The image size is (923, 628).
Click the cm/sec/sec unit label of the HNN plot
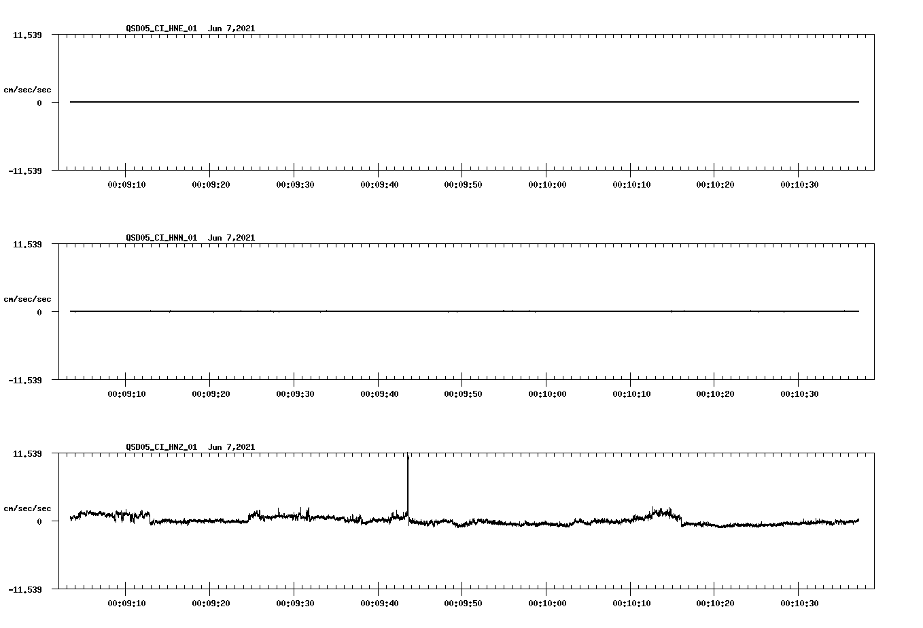(27, 299)
